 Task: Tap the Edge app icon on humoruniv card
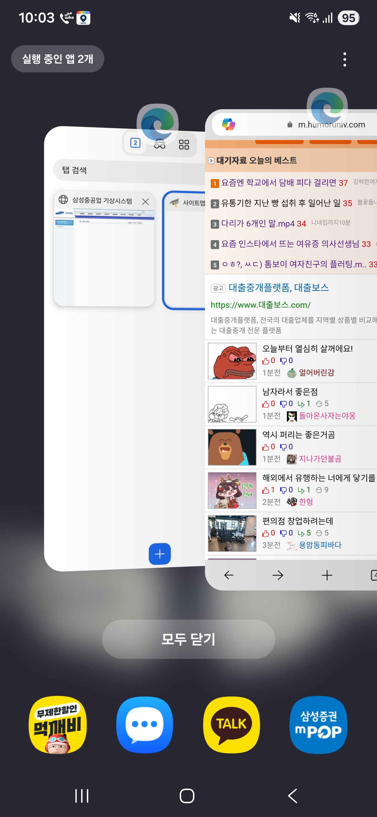327,108
